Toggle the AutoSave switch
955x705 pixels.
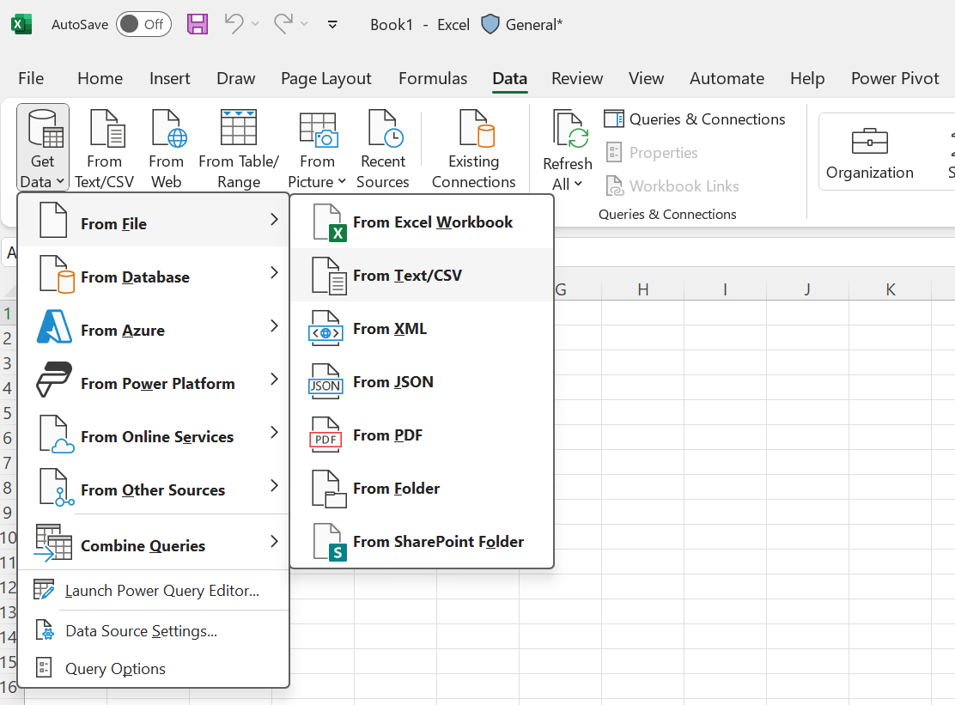click(x=143, y=24)
